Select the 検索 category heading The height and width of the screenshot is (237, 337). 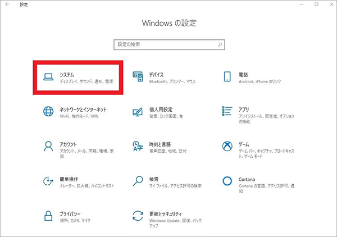154,179
